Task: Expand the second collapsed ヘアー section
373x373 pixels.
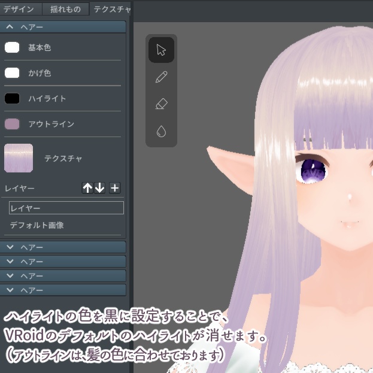Action: 63,262
